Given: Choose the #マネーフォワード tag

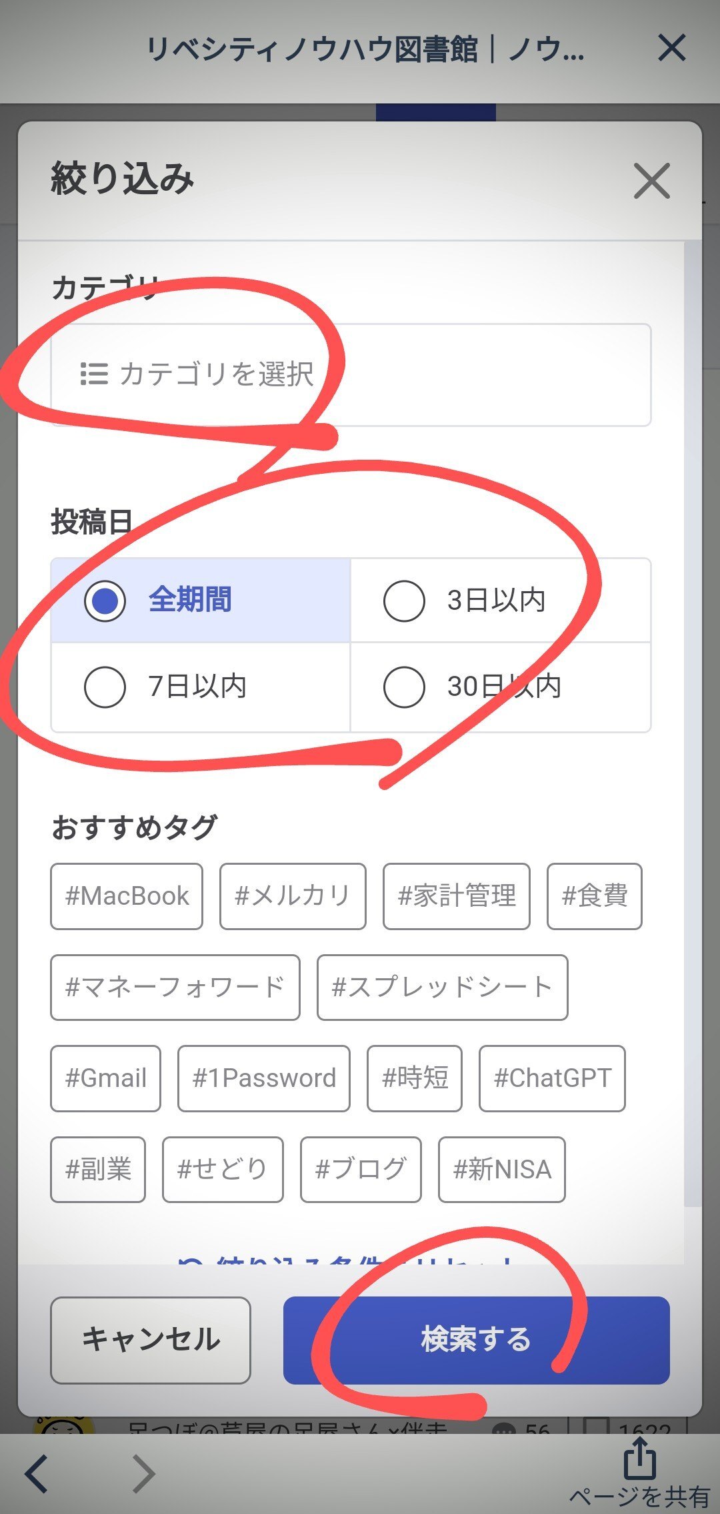Looking at the screenshot, I should pyautogui.click(x=175, y=988).
